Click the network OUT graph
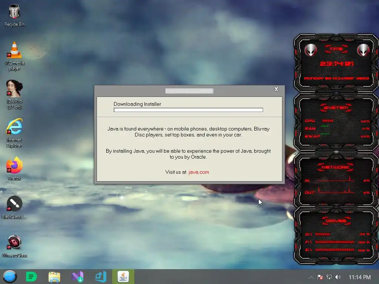This screenshot has height=284, width=379. point(336,190)
